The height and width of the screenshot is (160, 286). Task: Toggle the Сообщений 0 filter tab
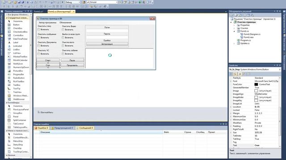84,128
